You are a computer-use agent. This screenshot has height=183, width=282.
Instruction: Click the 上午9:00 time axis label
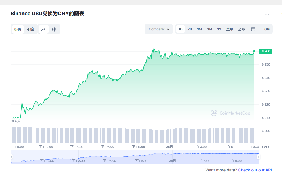(x=17, y=147)
